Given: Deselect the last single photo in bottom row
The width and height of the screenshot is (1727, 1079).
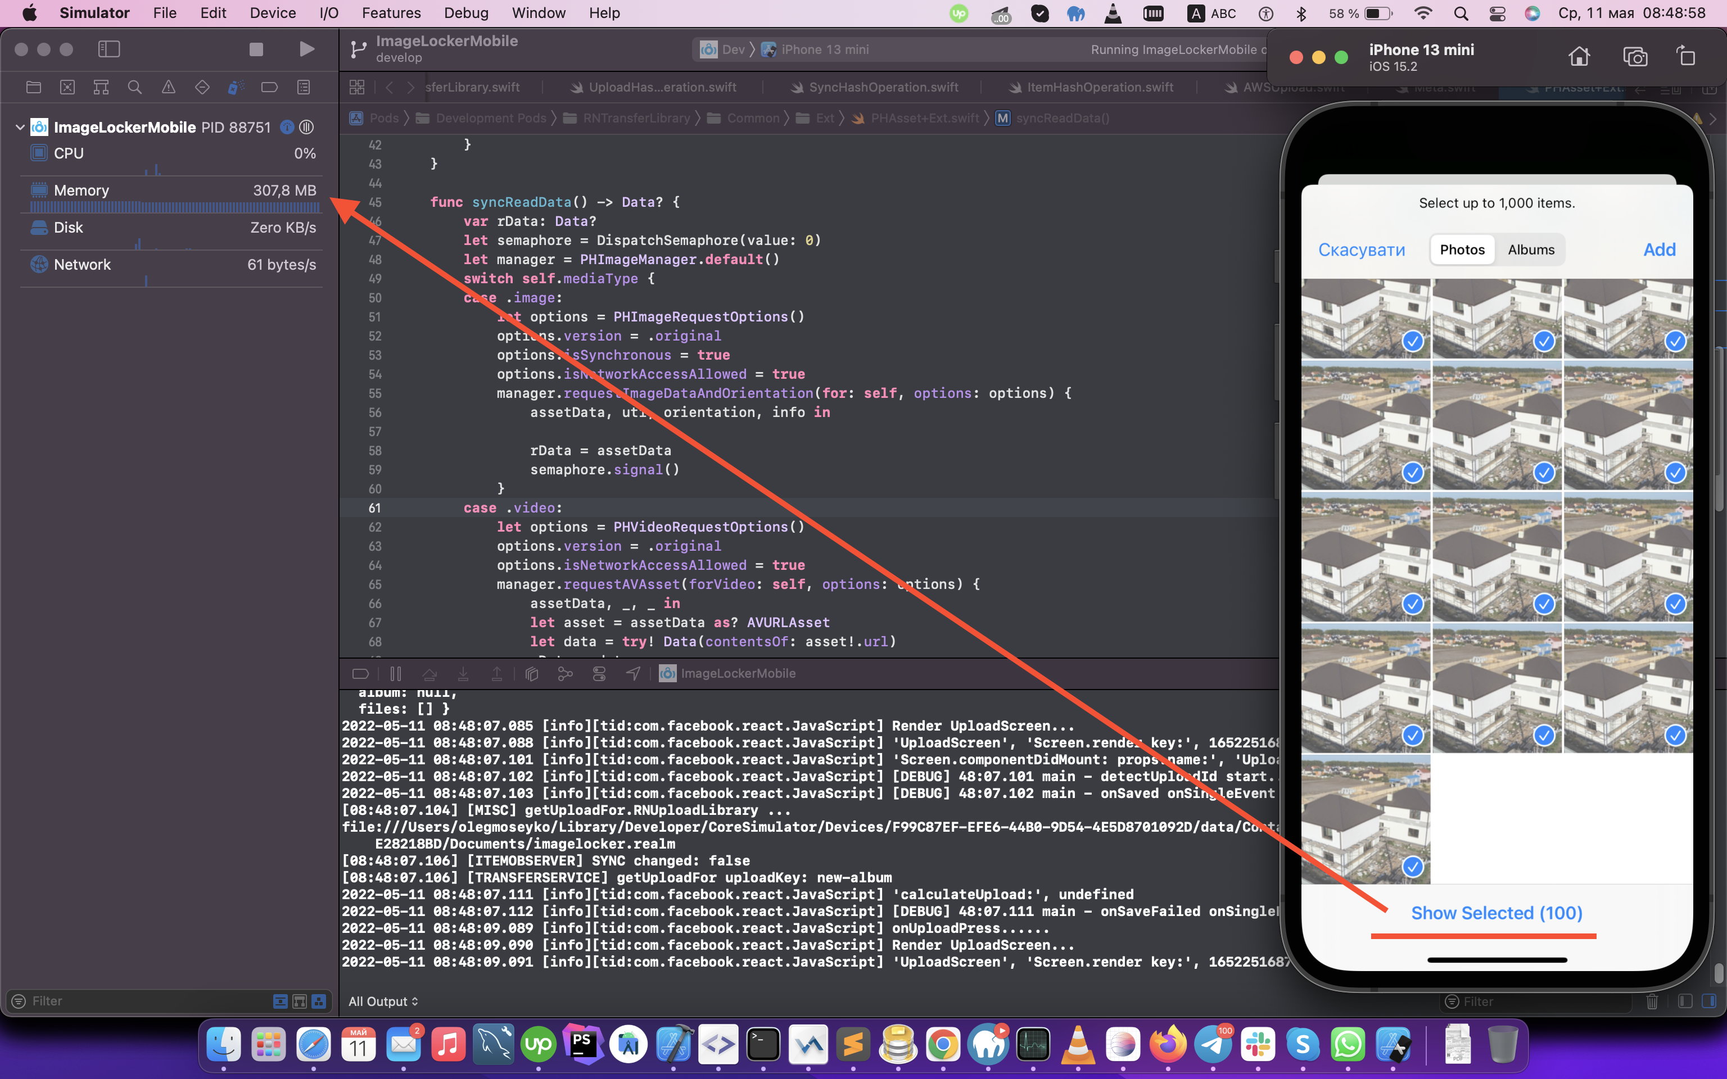Looking at the screenshot, I should coord(1365,819).
